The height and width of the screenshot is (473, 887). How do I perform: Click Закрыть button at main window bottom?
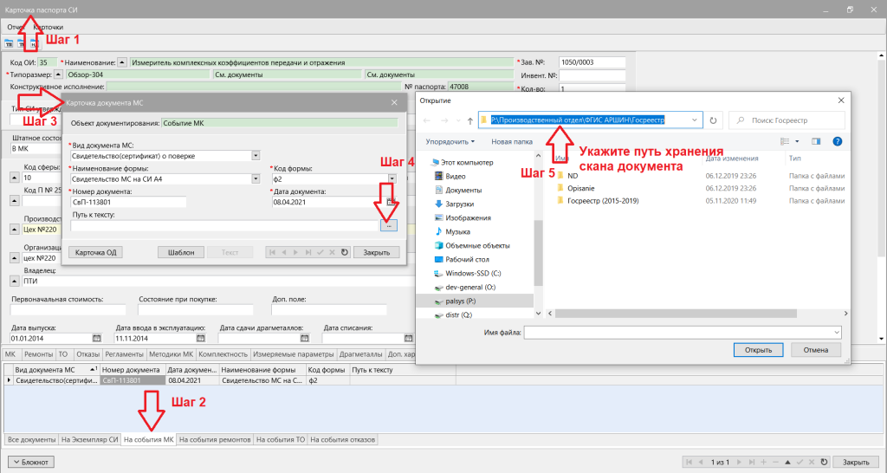[x=856, y=463]
